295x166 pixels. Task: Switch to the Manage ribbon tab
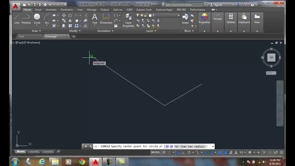coord(92,10)
